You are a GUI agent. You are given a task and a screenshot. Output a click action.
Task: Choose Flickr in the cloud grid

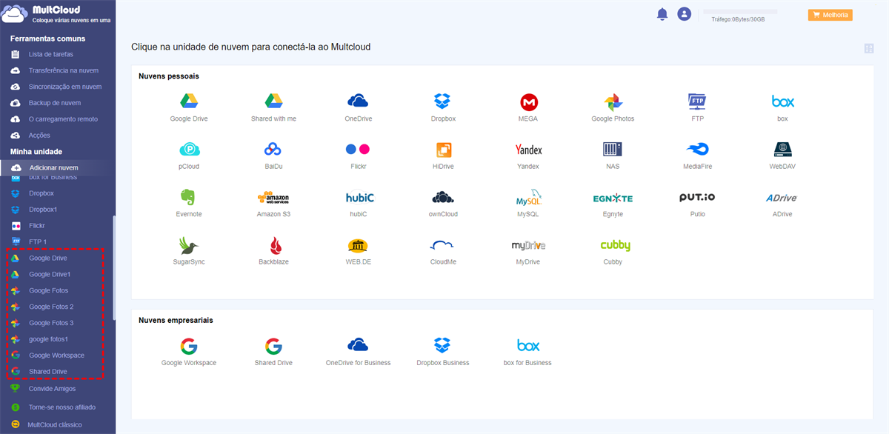[x=358, y=156]
